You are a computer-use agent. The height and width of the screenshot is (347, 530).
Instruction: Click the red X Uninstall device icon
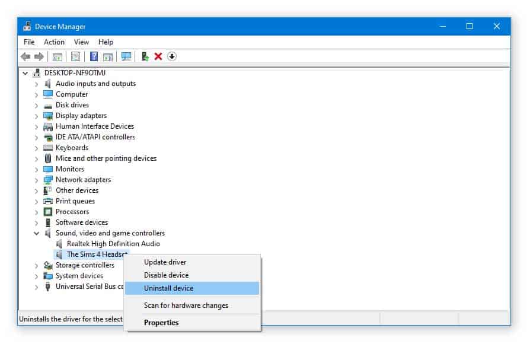[158, 56]
